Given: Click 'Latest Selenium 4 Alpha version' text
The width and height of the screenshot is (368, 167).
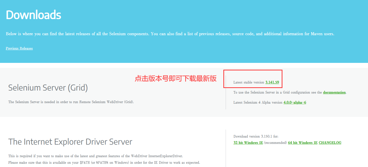Looking at the screenshot, I should 258,102.
